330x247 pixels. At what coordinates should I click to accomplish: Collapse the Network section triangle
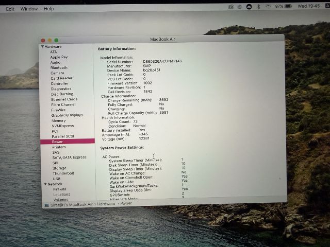[45, 184]
